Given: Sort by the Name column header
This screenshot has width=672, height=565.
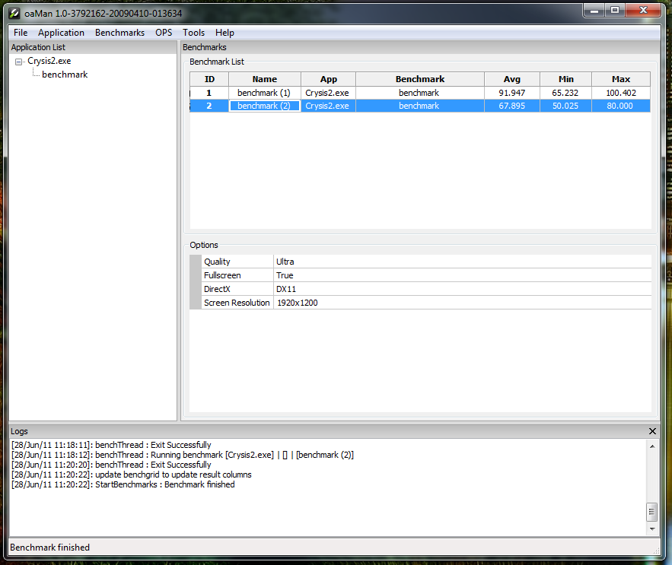Looking at the screenshot, I should pyautogui.click(x=264, y=79).
